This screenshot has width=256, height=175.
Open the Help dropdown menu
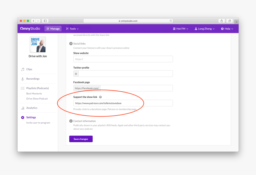click(x=227, y=29)
